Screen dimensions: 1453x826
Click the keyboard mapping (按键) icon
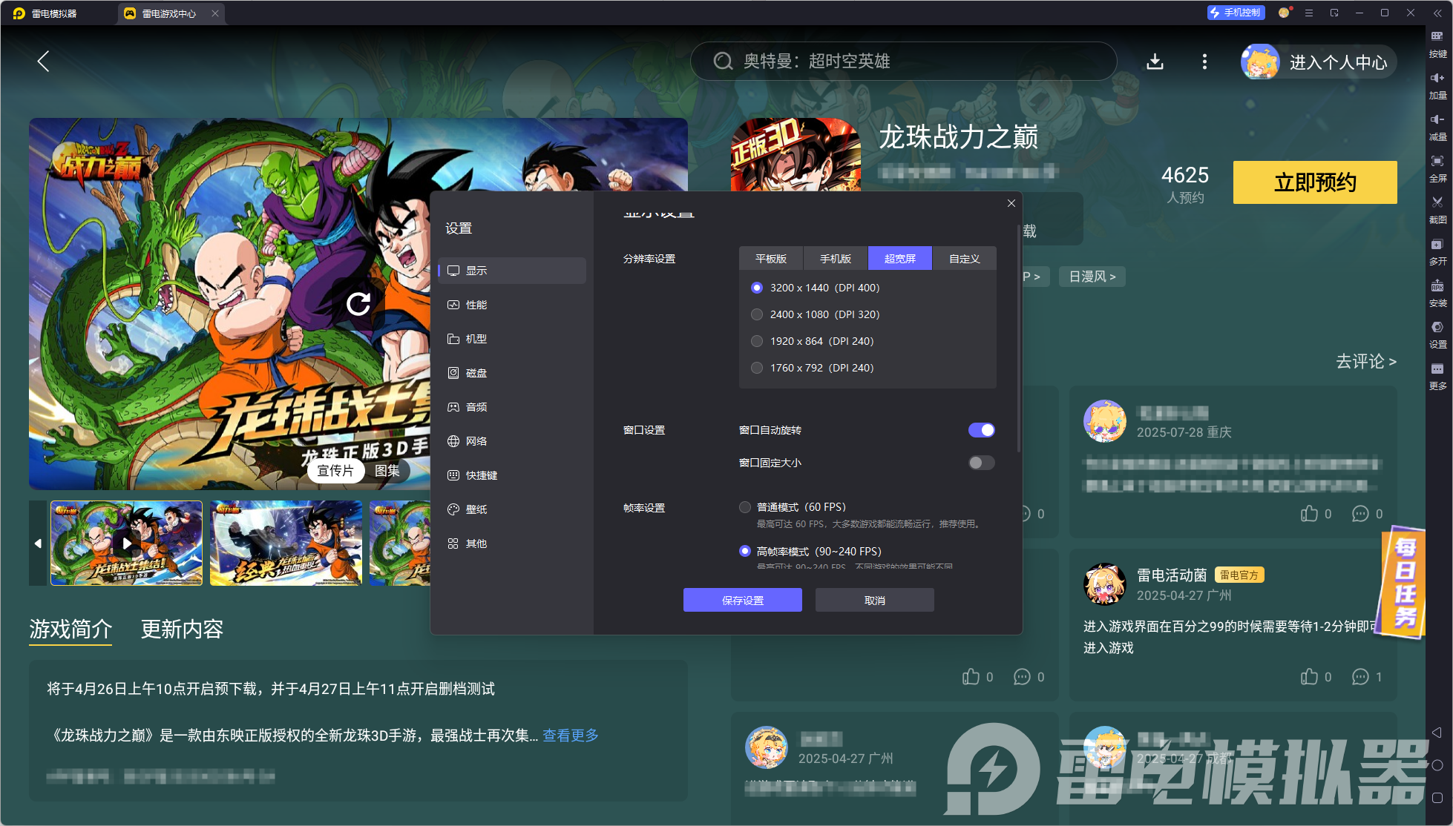click(1437, 37)
